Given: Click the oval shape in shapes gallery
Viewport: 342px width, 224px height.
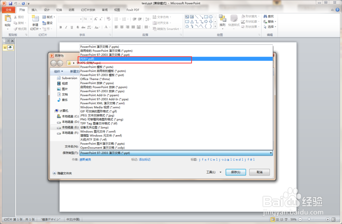Looking at the screenshot, I should [211, 17].
